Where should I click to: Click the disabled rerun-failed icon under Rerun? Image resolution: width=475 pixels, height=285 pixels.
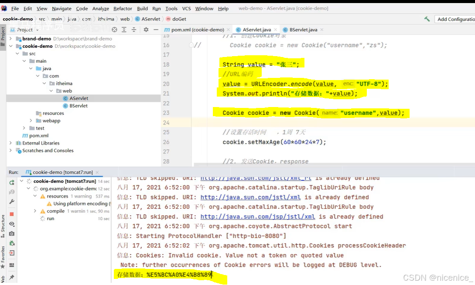tap(12, 192)
